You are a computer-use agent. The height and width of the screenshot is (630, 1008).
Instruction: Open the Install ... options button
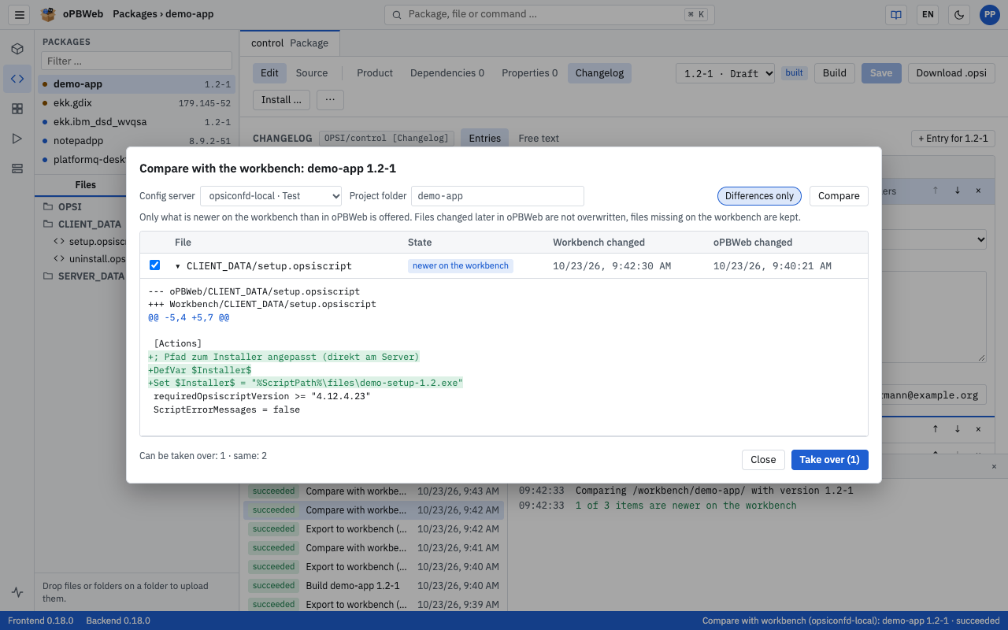tap(281, 100)
